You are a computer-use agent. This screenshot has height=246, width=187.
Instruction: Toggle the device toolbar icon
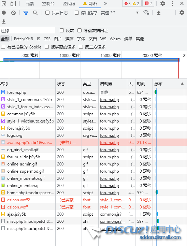pyautogui.click(x=13, y=3)
